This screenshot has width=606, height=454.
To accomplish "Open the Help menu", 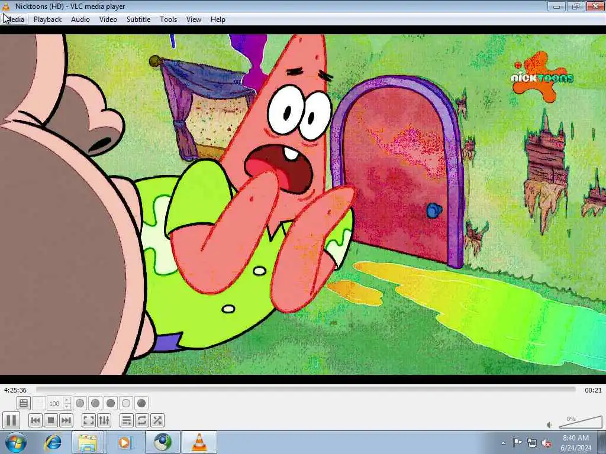I will (x=218, y=20).
